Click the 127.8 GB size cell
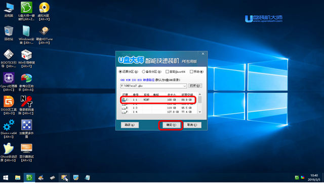Image resolution: width=324 pixels, height=185 pixels. (173, 112)
